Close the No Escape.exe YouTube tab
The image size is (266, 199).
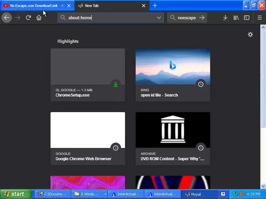click(x=69, y=6)
